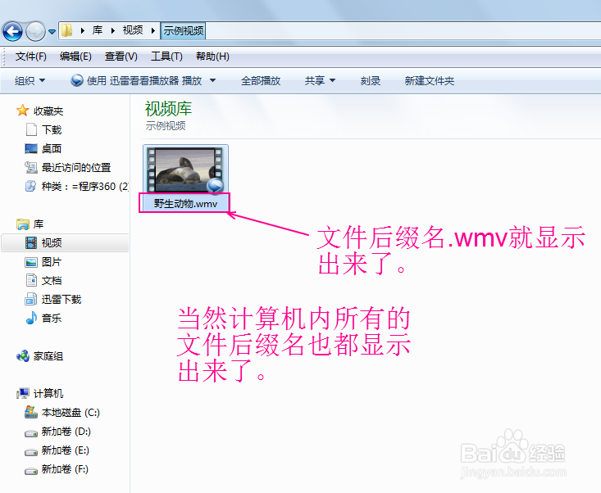The image size is (601, 493).
Task: Select 计算机 in navigation pane
Action: coord(48,393)
